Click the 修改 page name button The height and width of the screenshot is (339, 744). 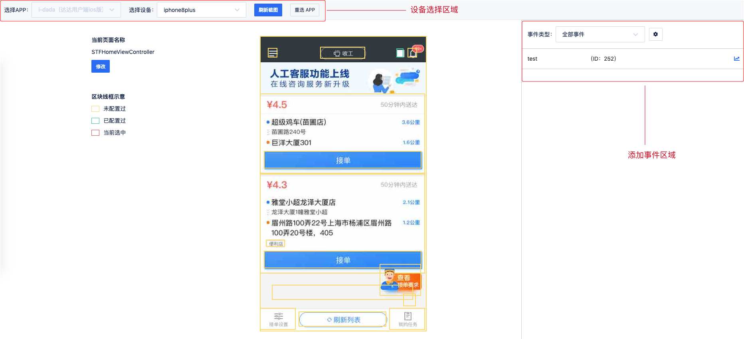coord(101,66)
